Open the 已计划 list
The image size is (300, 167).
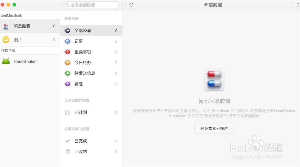coord(91,112)
